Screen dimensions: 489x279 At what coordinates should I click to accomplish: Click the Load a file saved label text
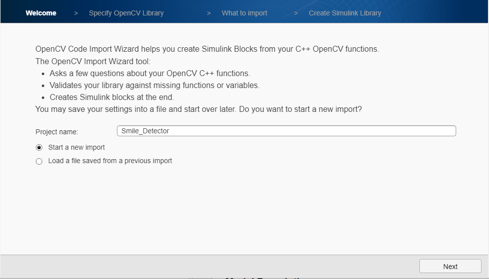point(110,161)
